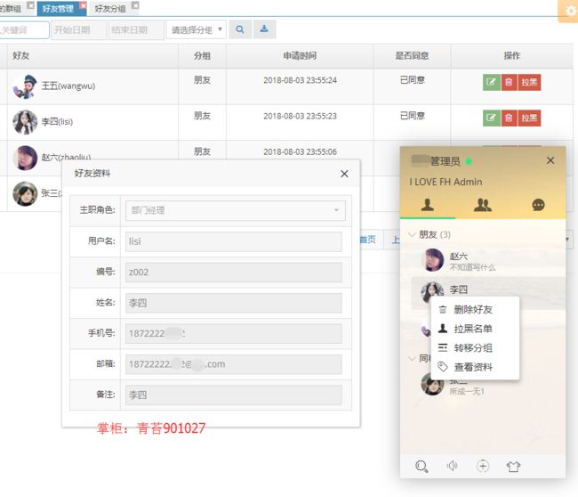578x497 pixels.
Task: Click the 申请时间 column header
Action: (300, 56)
